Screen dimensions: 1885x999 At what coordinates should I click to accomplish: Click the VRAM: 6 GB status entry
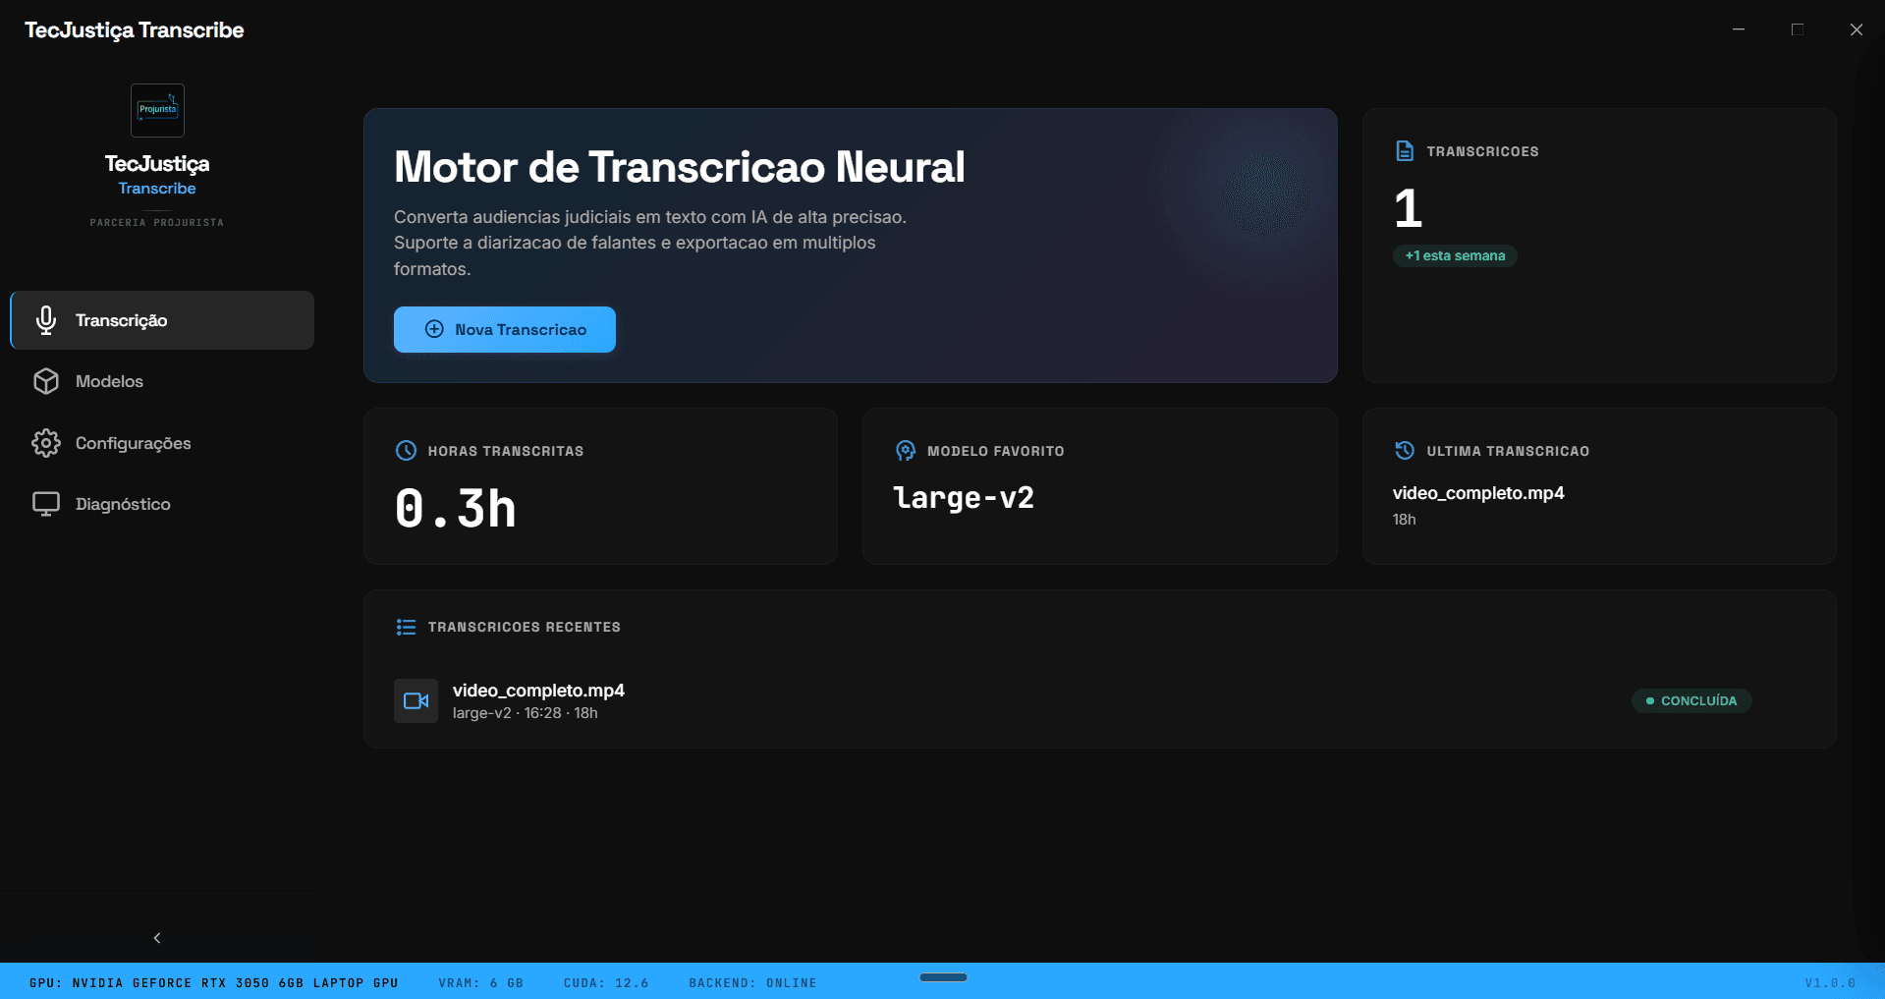(x=480, y=982)
